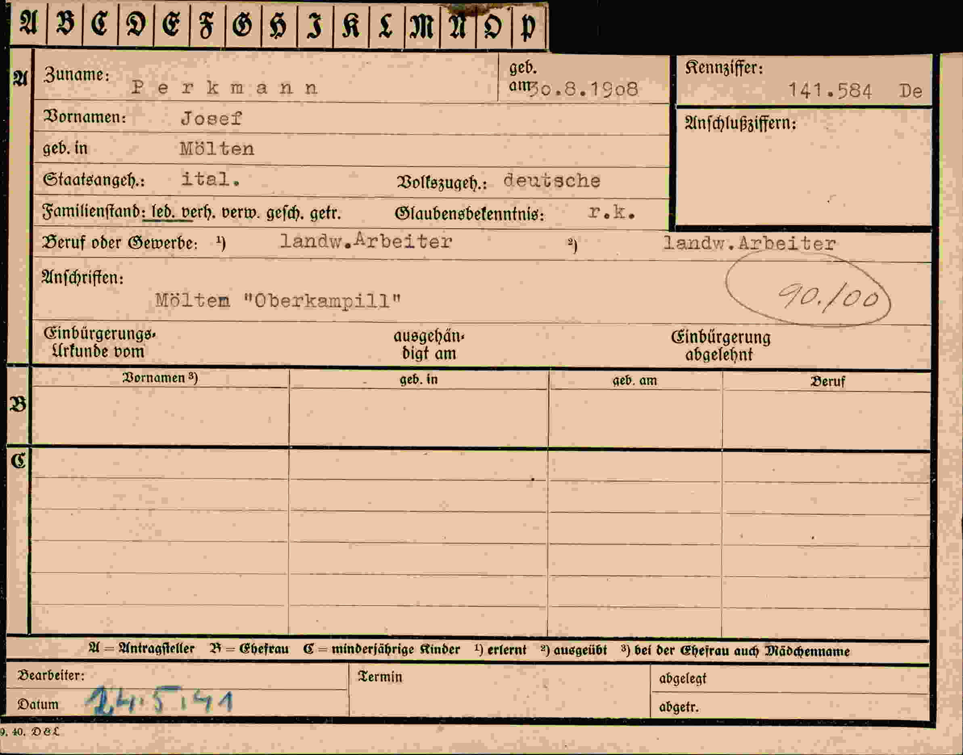This screenshot has width=963, height=755.
Task: Click the "Einbürgerung abgelehnt" label
Action: [720, 346]
